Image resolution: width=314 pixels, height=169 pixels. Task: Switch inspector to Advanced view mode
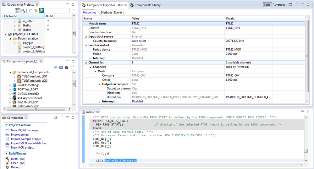point(279,5)
